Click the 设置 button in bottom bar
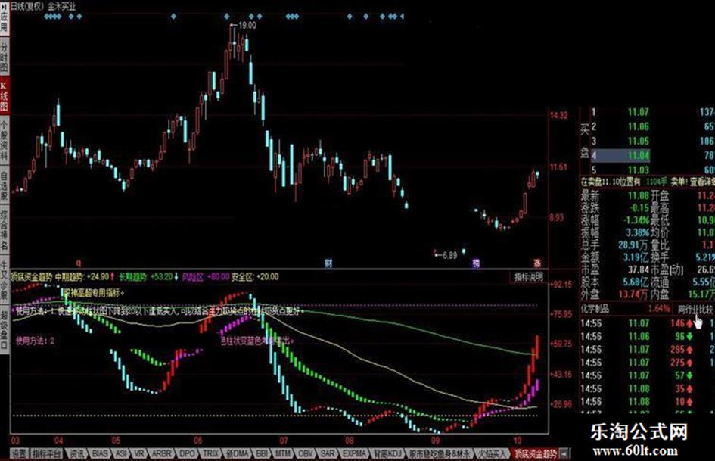The image size is (715, 461). [x=20, y=453]
